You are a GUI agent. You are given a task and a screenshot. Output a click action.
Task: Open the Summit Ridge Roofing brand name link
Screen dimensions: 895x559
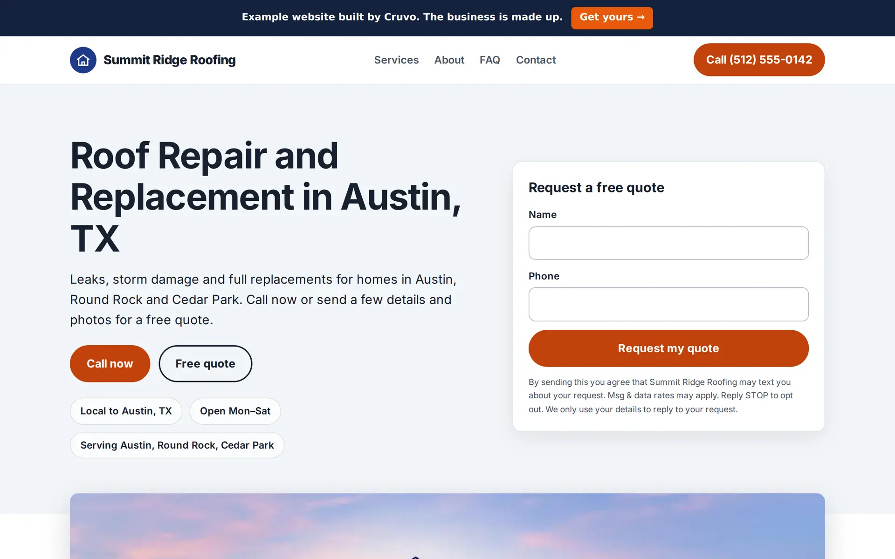point(169,60)
